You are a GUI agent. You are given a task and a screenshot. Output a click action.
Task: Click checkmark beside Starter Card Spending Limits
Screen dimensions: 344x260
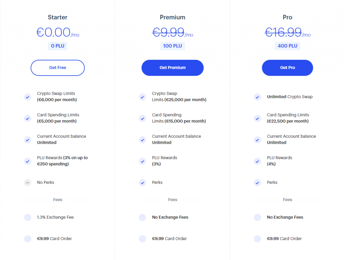click(x=28, y=118)
